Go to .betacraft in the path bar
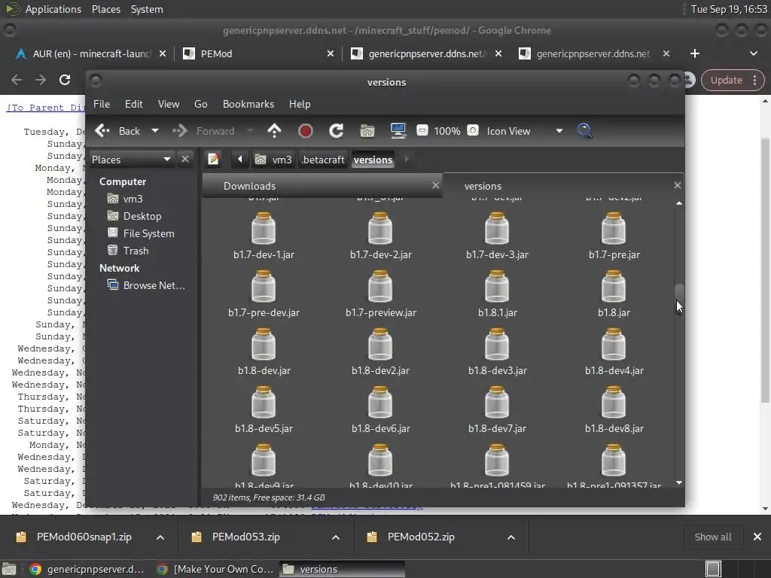The image size is (771, 578). (323, 160)
